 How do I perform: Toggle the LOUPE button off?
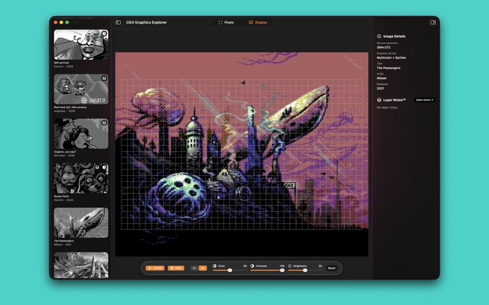click(x=155, y=268)
